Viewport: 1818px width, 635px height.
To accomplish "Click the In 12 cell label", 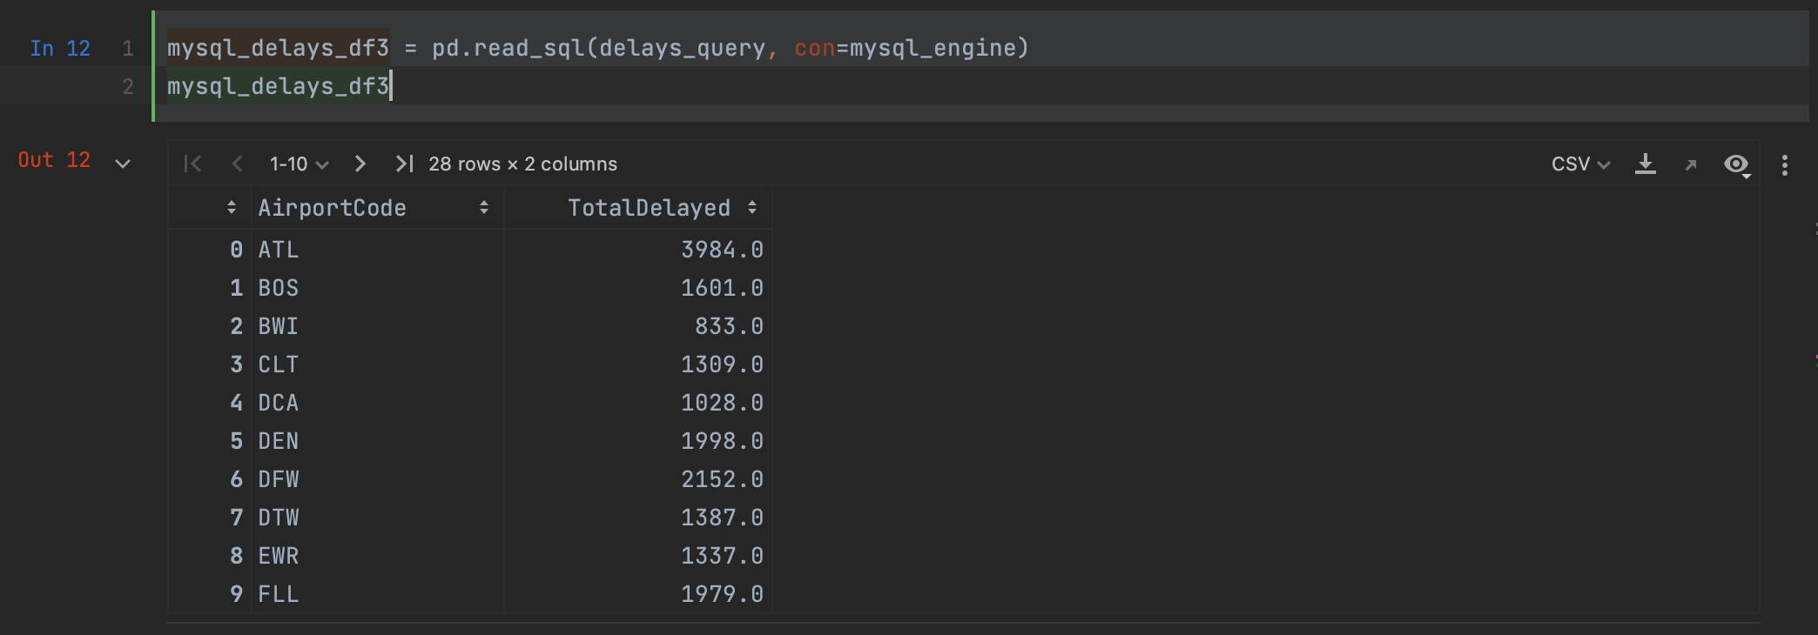I will point(60,49).
